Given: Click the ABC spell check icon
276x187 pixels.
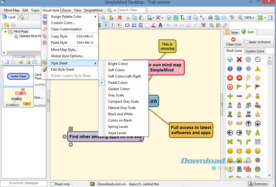Looking at the screenshot, I should click(232, 18).
